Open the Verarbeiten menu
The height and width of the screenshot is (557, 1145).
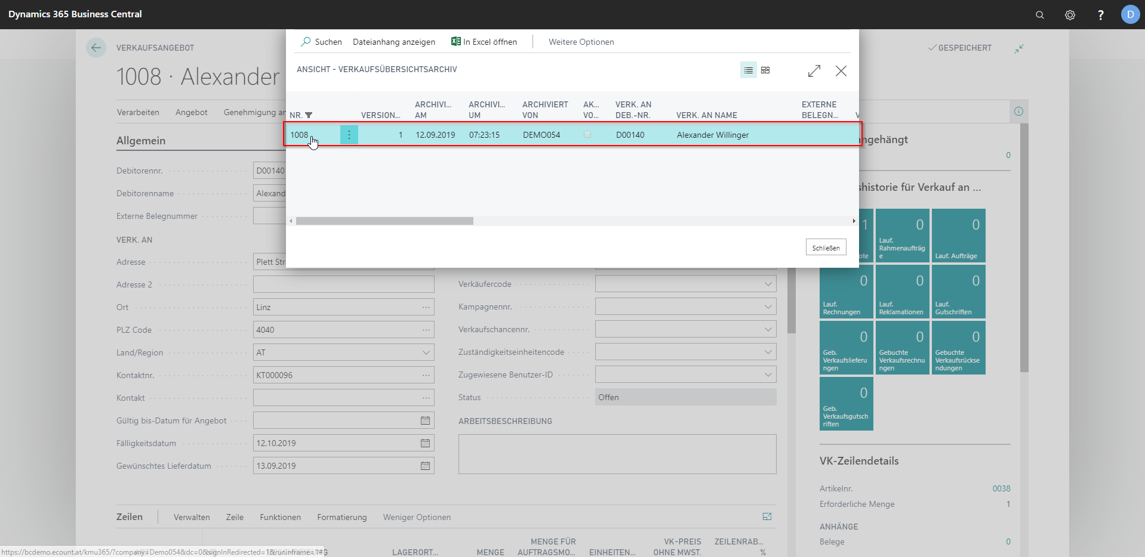pyautogui.click(x=138, y=112)
